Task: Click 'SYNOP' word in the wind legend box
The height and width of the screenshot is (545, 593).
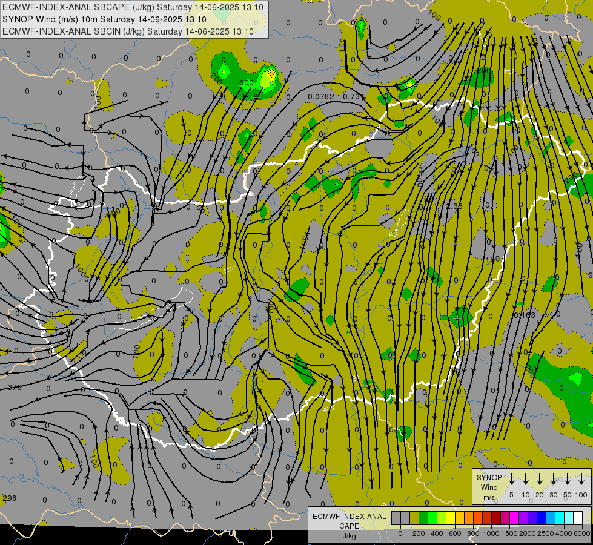Action: pos(489,478)
